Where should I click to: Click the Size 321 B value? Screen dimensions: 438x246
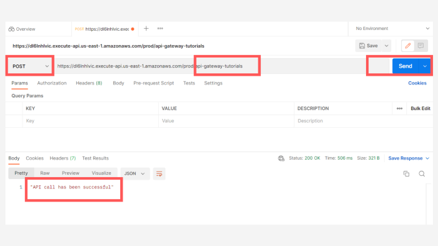(374, 158)
